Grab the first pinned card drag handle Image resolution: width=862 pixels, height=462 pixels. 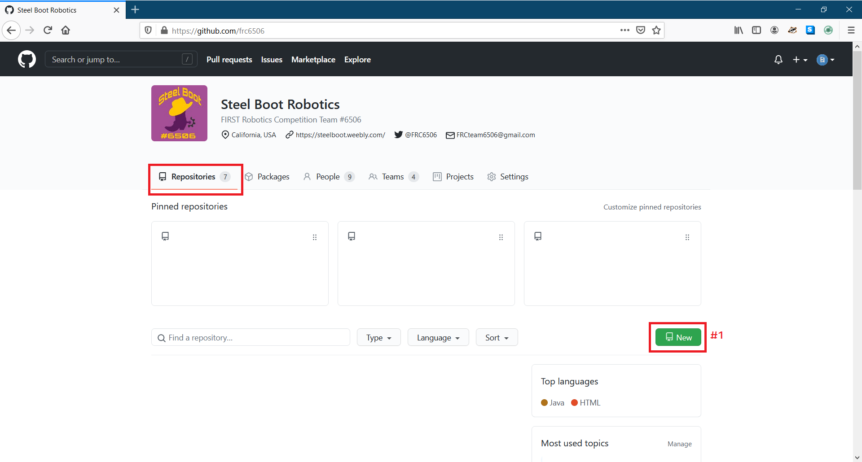[x=315, y=237]
